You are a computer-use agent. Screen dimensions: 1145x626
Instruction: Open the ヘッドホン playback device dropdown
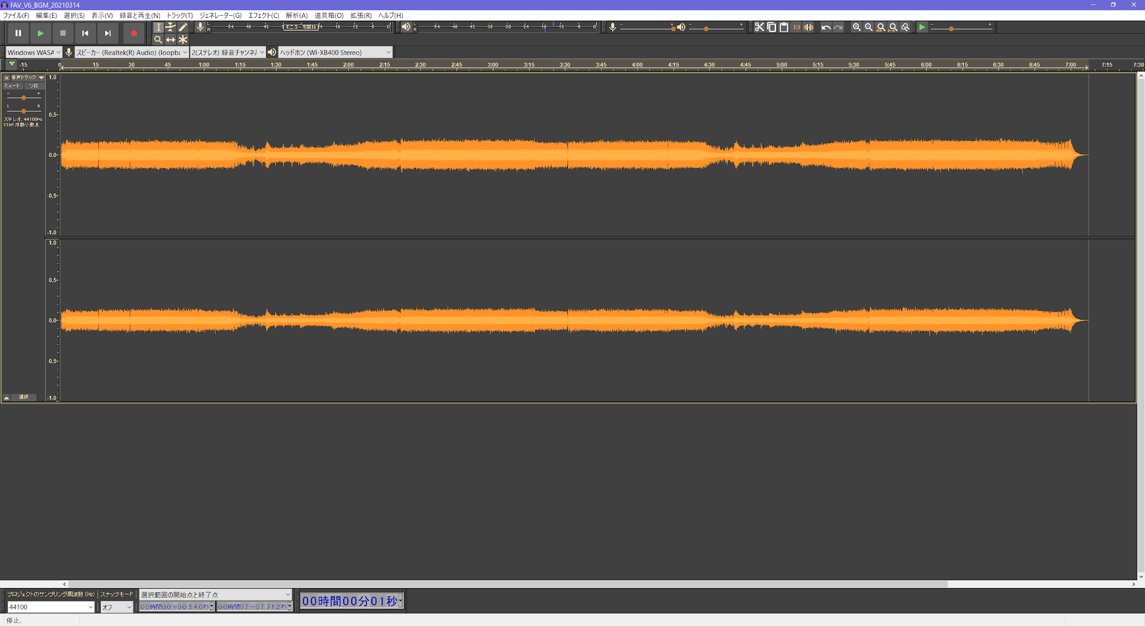335,52
